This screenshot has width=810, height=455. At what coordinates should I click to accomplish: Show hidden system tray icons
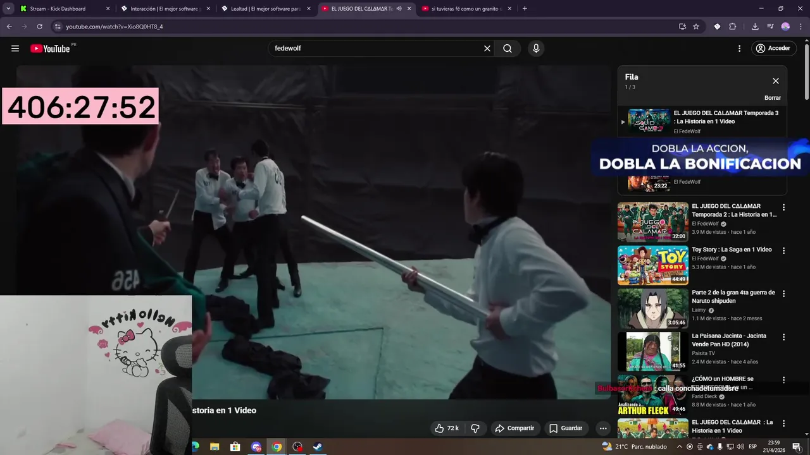tap(680, 447)
